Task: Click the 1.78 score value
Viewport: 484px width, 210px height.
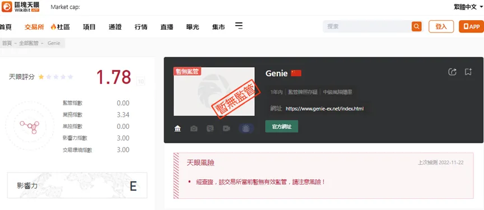Action: click(114, 77)
